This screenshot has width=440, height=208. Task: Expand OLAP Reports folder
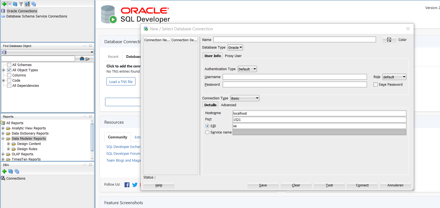pos(3,154)
